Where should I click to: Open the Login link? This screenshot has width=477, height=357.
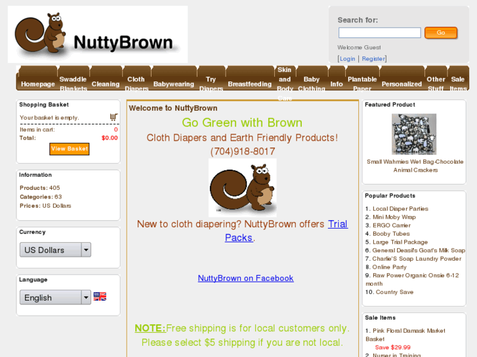point(347,59)
